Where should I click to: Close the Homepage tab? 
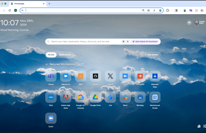coord(44,4)
